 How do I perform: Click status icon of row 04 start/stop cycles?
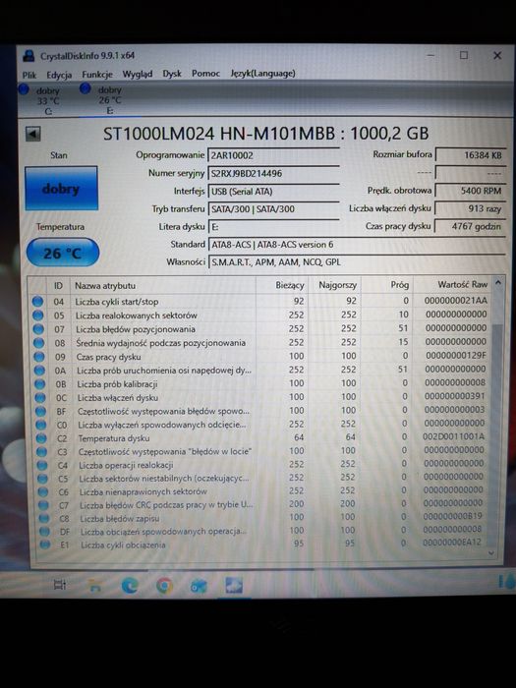pos(37,302)
